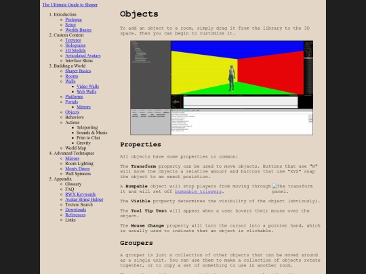This screenshot has height=274, width=366.
Task: Go to the Setup page
Action: 70,25
